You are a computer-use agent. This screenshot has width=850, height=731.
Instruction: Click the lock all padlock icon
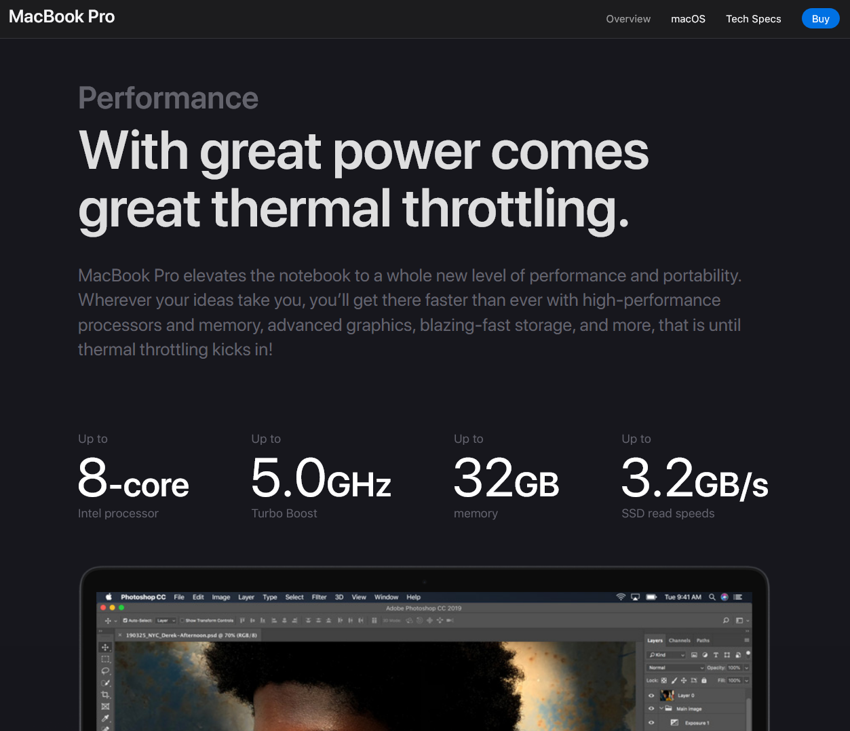[704, 680]
